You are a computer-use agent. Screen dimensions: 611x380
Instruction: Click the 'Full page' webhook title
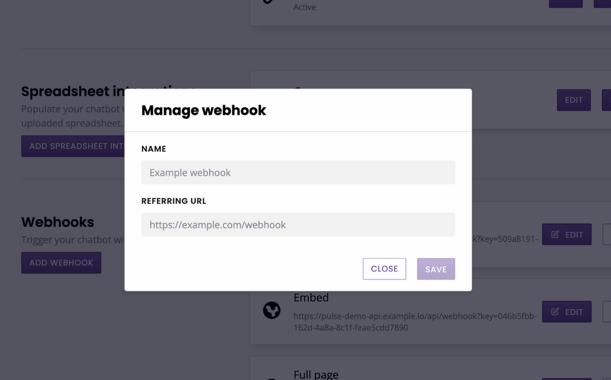316,375
